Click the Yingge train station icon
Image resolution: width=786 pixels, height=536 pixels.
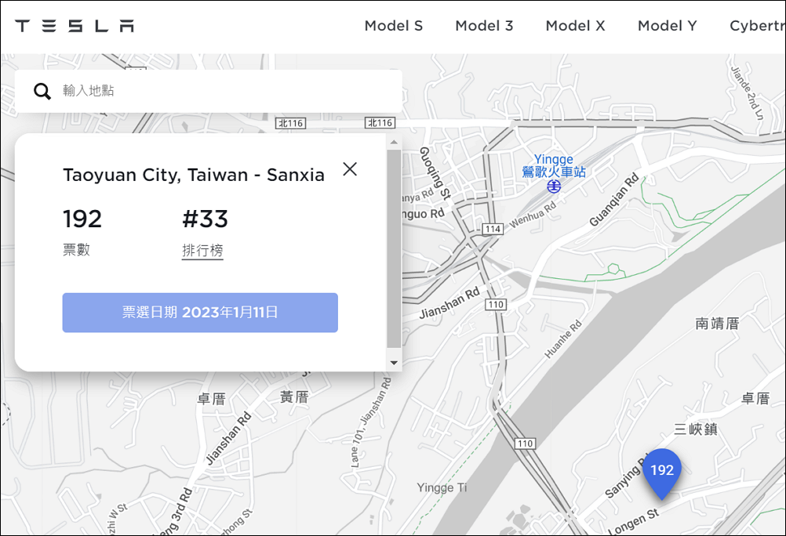[553, 187]
